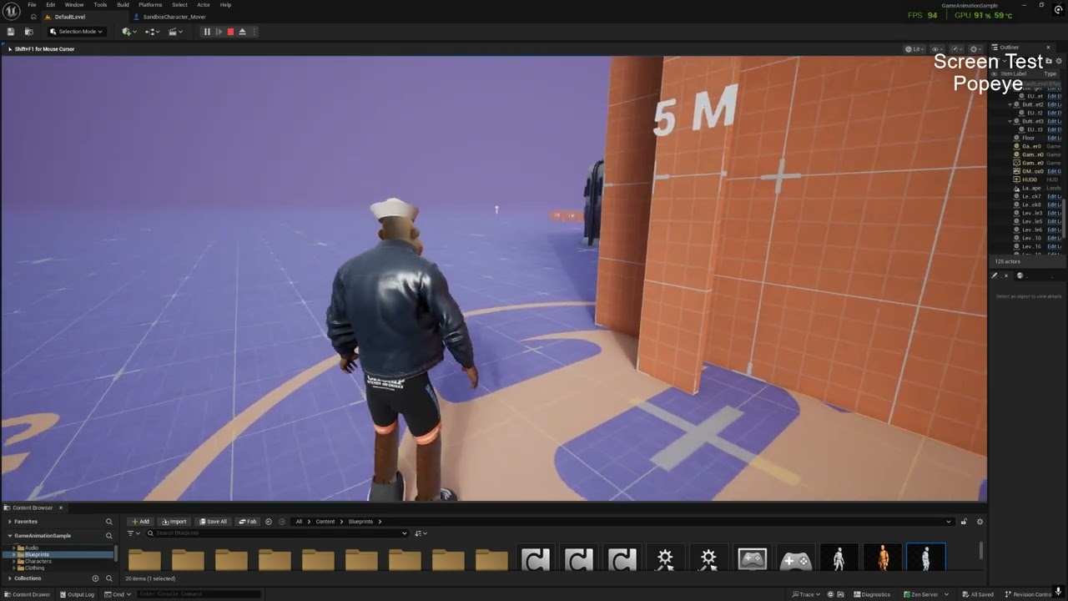
Task: Click the home icon beside DefaultLevel tab
Action: 33,17
